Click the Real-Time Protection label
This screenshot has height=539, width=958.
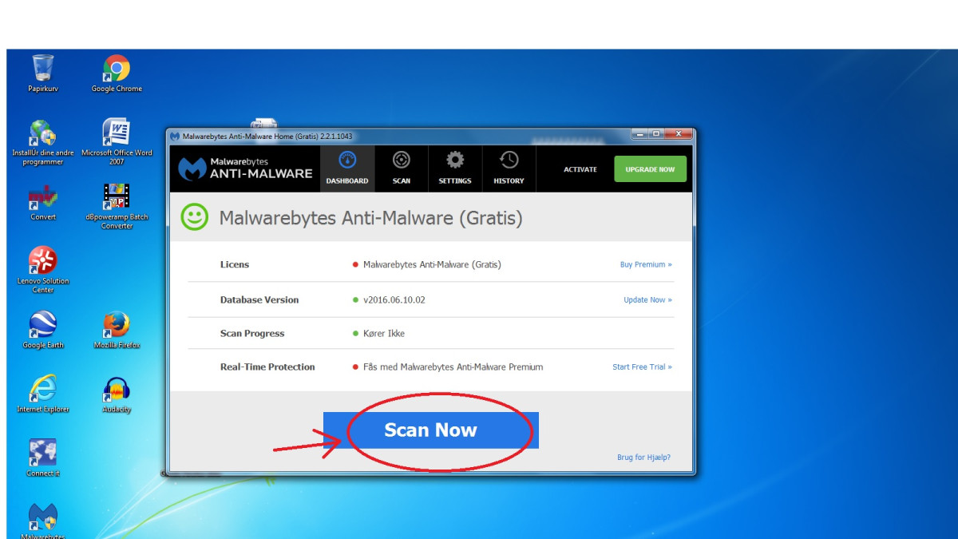point(267,367)
